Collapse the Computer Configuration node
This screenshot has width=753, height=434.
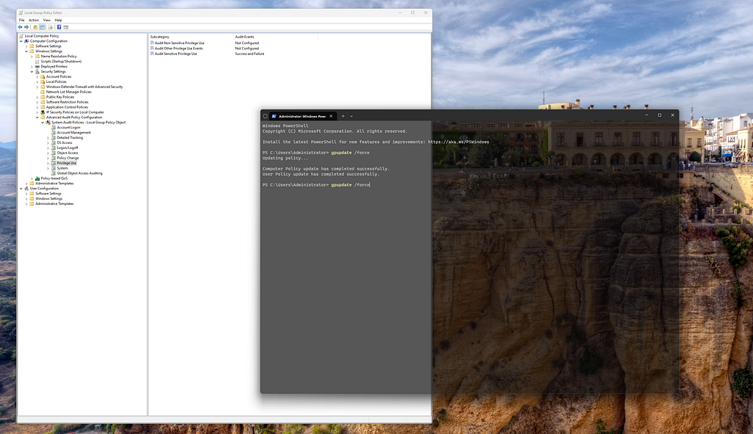[21, 41]
